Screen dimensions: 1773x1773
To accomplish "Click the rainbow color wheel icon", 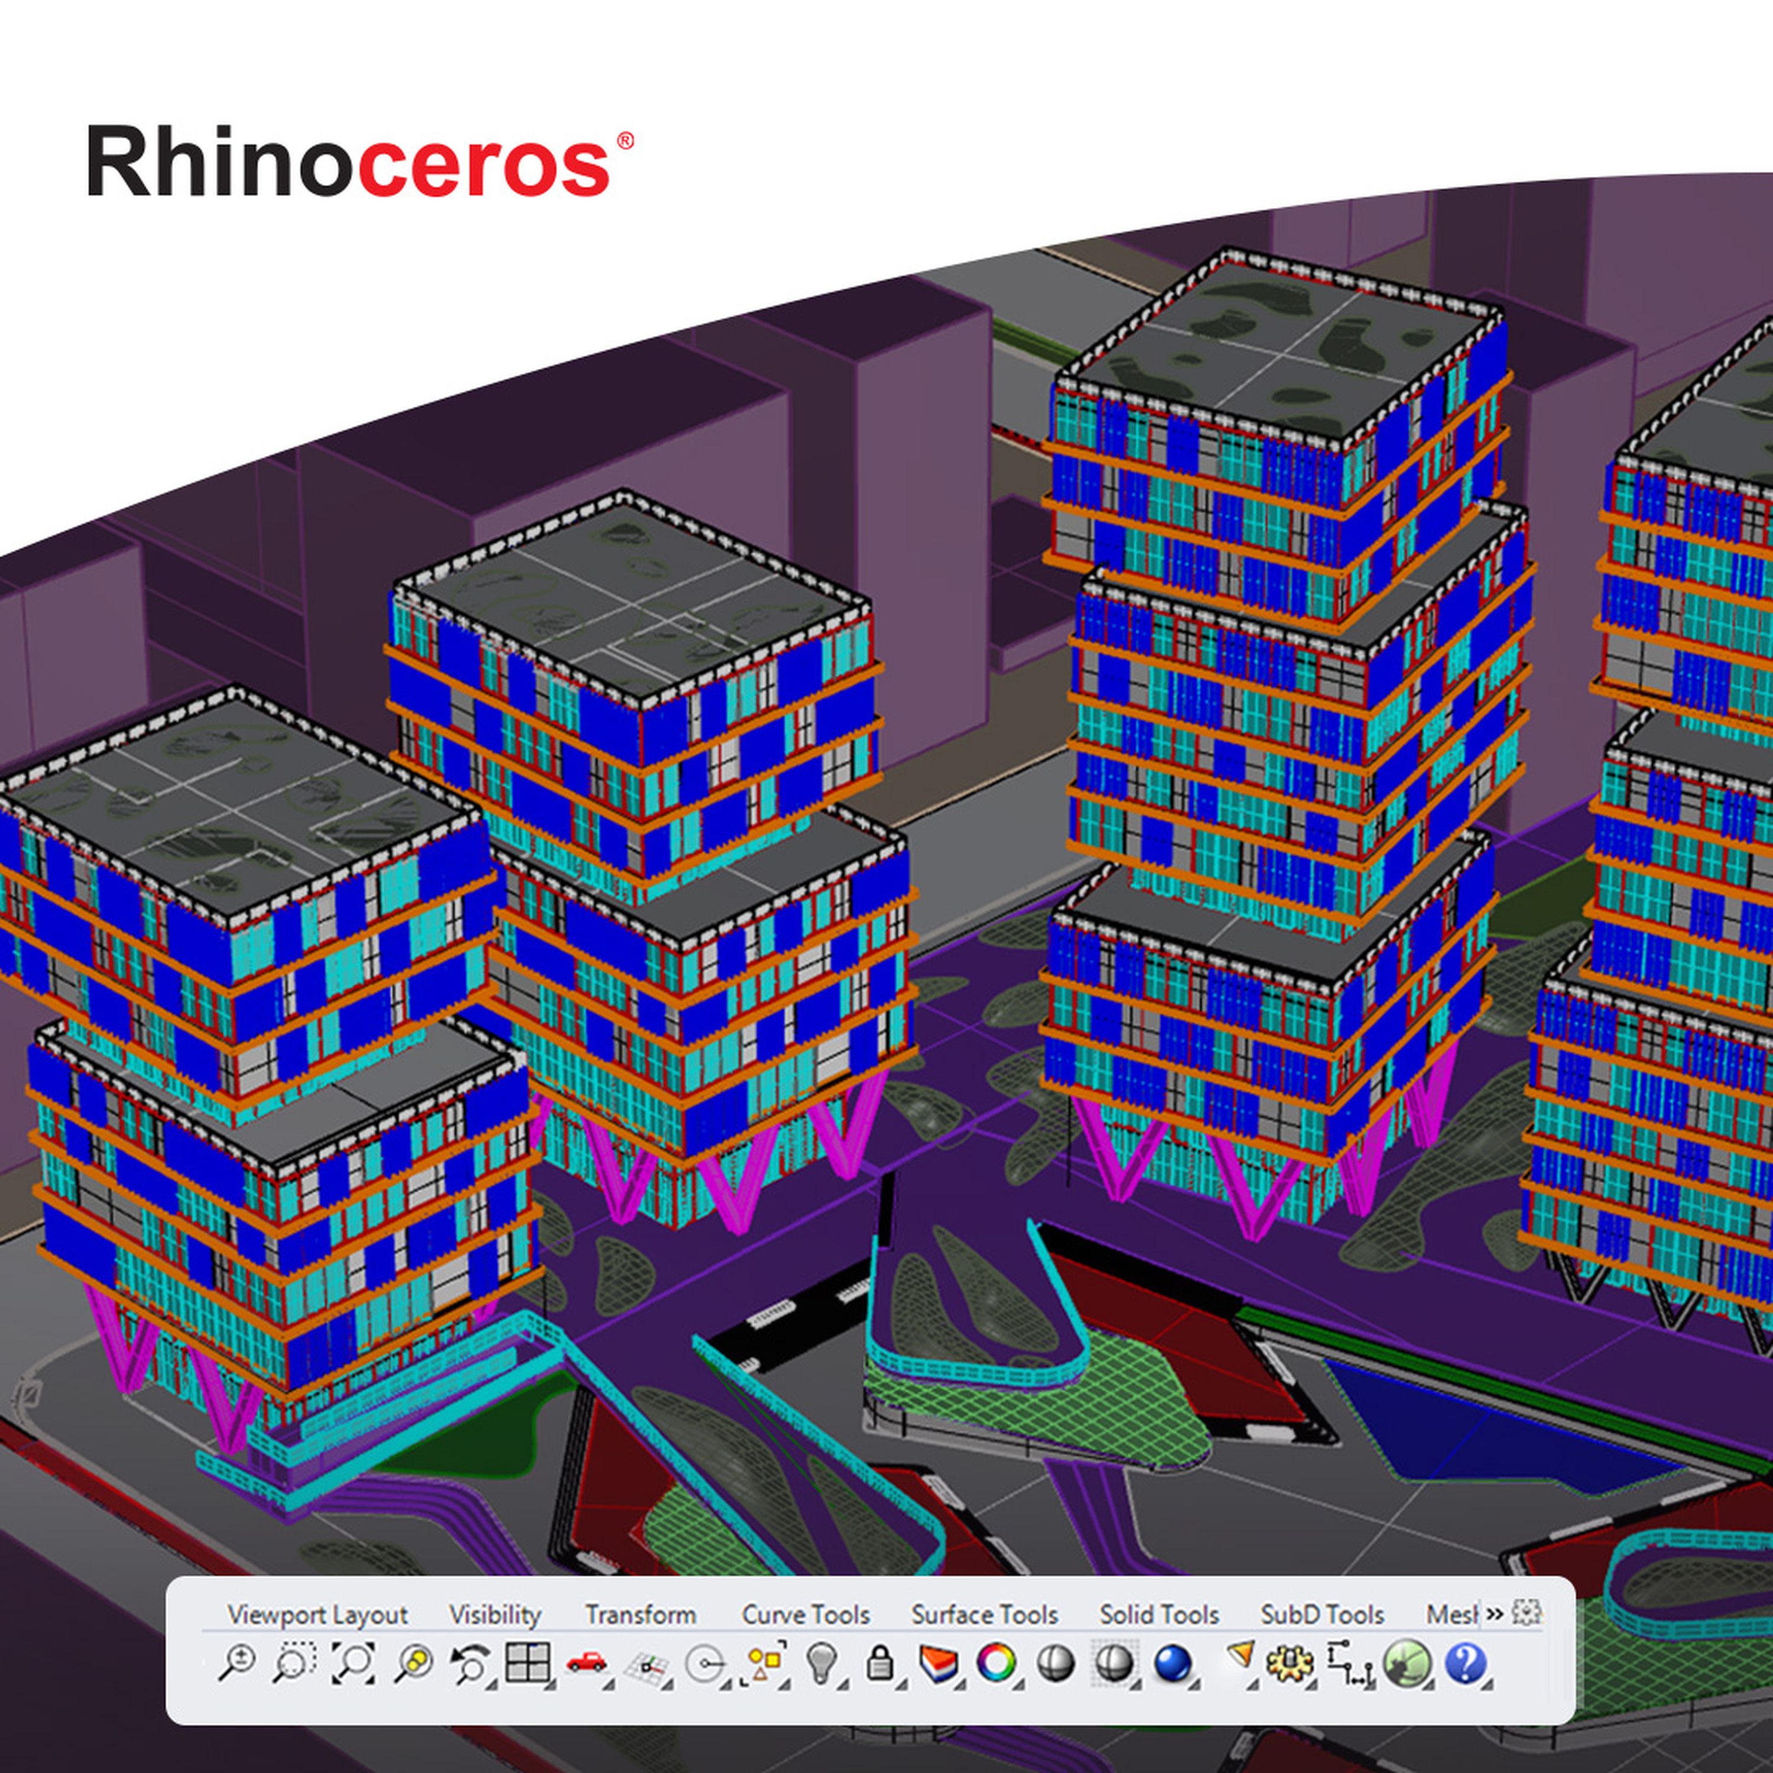I will click(996, 1662).
